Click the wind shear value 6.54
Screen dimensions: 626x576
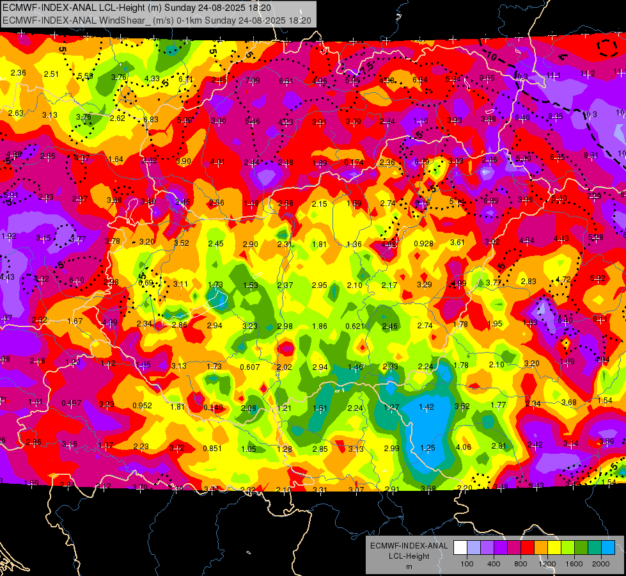420,80
